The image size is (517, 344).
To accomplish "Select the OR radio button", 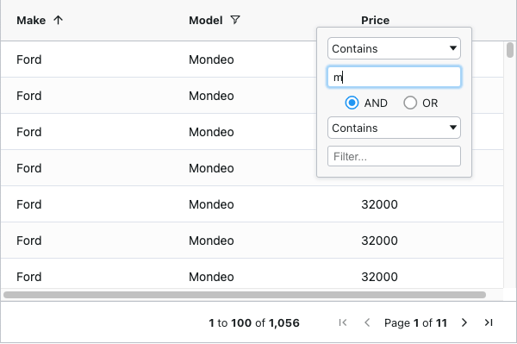I will tap(410, 103).
